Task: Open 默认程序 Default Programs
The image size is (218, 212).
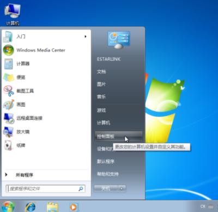Action: click(106, 161)
